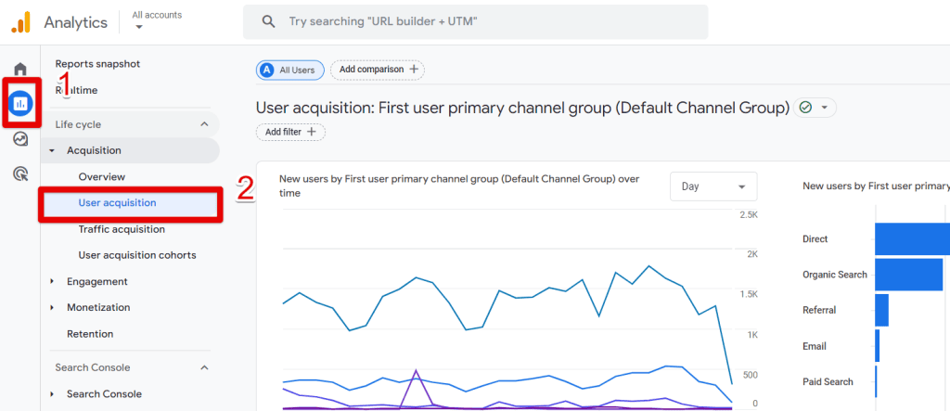This screenshot has height=411, width=950.
Task: Open the Explore icon in left rail
Action: pos(20,139)
